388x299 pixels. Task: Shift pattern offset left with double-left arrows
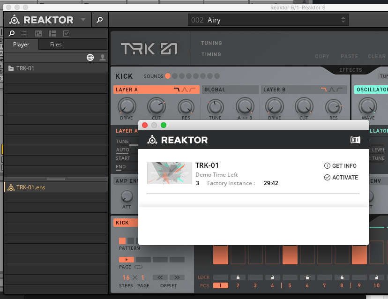point(160,277)
